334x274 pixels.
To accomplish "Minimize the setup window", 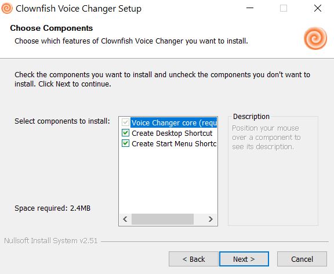I will [x=250, y=8].
